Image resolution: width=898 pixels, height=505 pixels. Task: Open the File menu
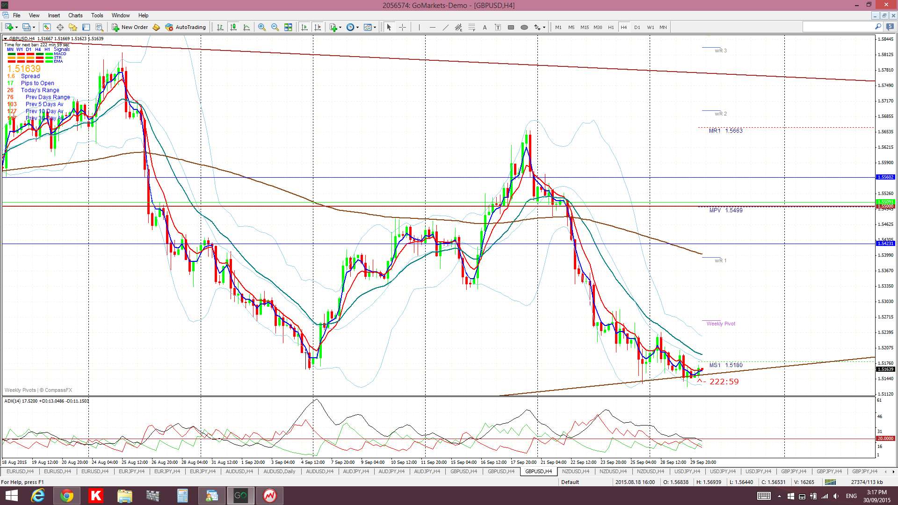coord(17,15)
